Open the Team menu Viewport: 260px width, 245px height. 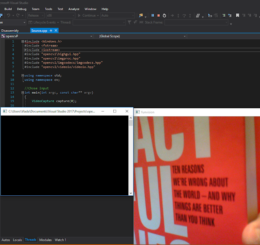35,9
